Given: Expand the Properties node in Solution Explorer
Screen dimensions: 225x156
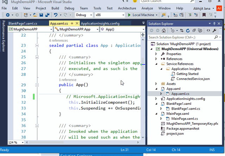Looking at the screenshot, I should [156, 54].
